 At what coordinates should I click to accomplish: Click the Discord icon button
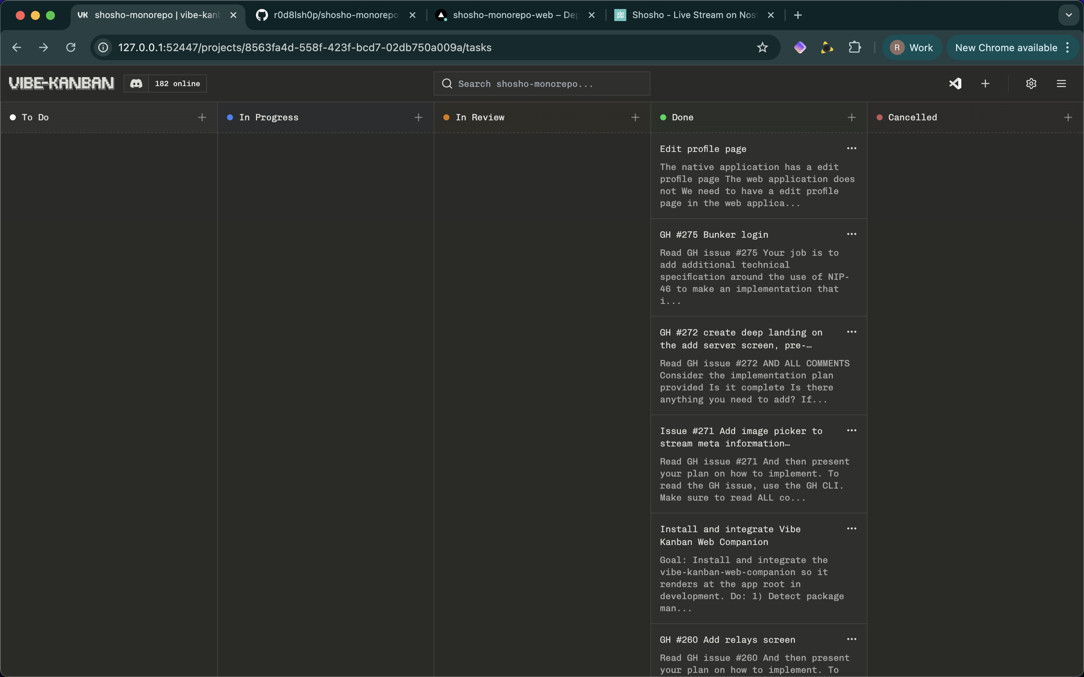136,84
